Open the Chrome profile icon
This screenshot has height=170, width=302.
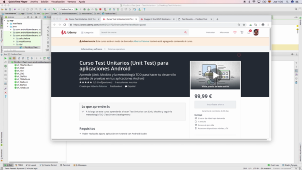tap(263, 25)
